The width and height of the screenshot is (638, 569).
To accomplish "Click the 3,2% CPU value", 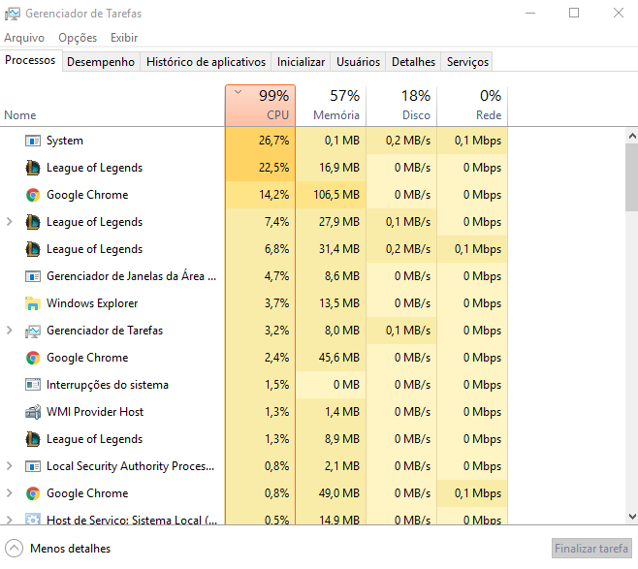I will click(276, 331).
